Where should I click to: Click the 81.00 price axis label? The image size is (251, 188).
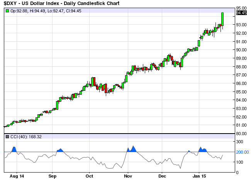point(241,125)
